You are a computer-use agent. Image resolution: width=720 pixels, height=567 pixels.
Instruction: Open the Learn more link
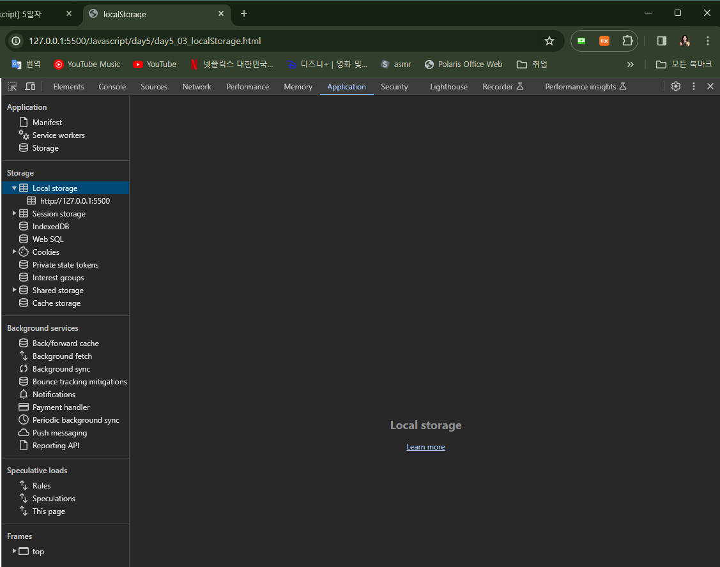click(x=425, y=447)
